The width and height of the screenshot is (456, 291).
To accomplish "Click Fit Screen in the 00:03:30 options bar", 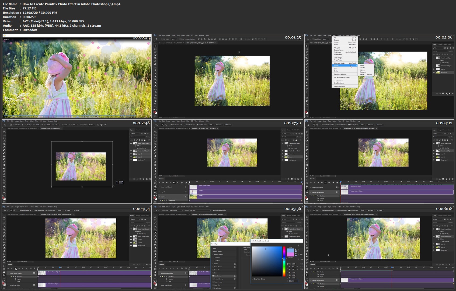I will point(219,125).
